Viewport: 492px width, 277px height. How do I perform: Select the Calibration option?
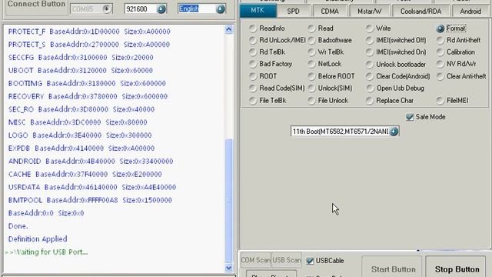point(440,52)
